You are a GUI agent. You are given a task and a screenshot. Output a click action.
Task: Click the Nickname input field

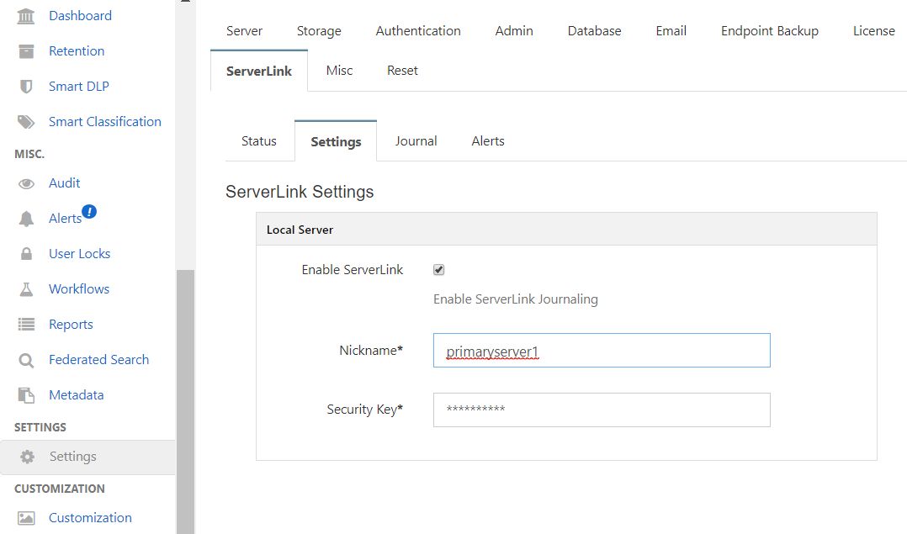click(602, 350)
